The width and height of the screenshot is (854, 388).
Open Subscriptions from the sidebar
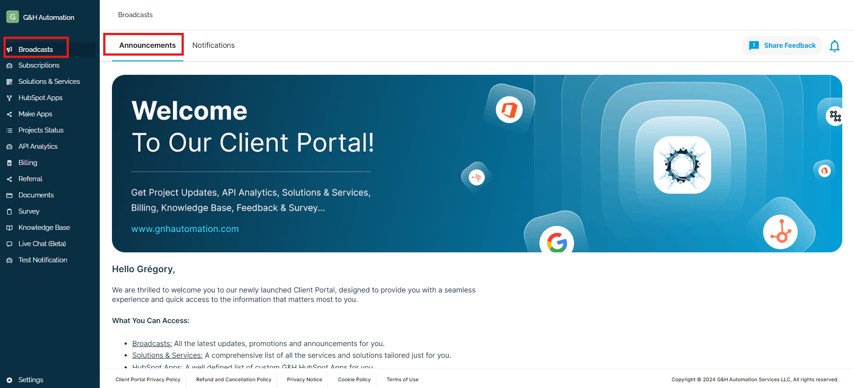[x=39, y=65]
